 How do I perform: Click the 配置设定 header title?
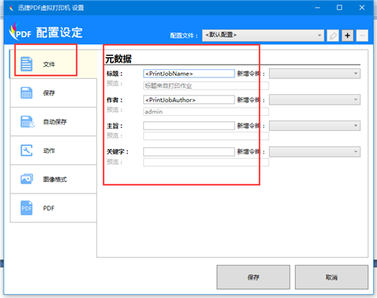[x=60, y=32]
